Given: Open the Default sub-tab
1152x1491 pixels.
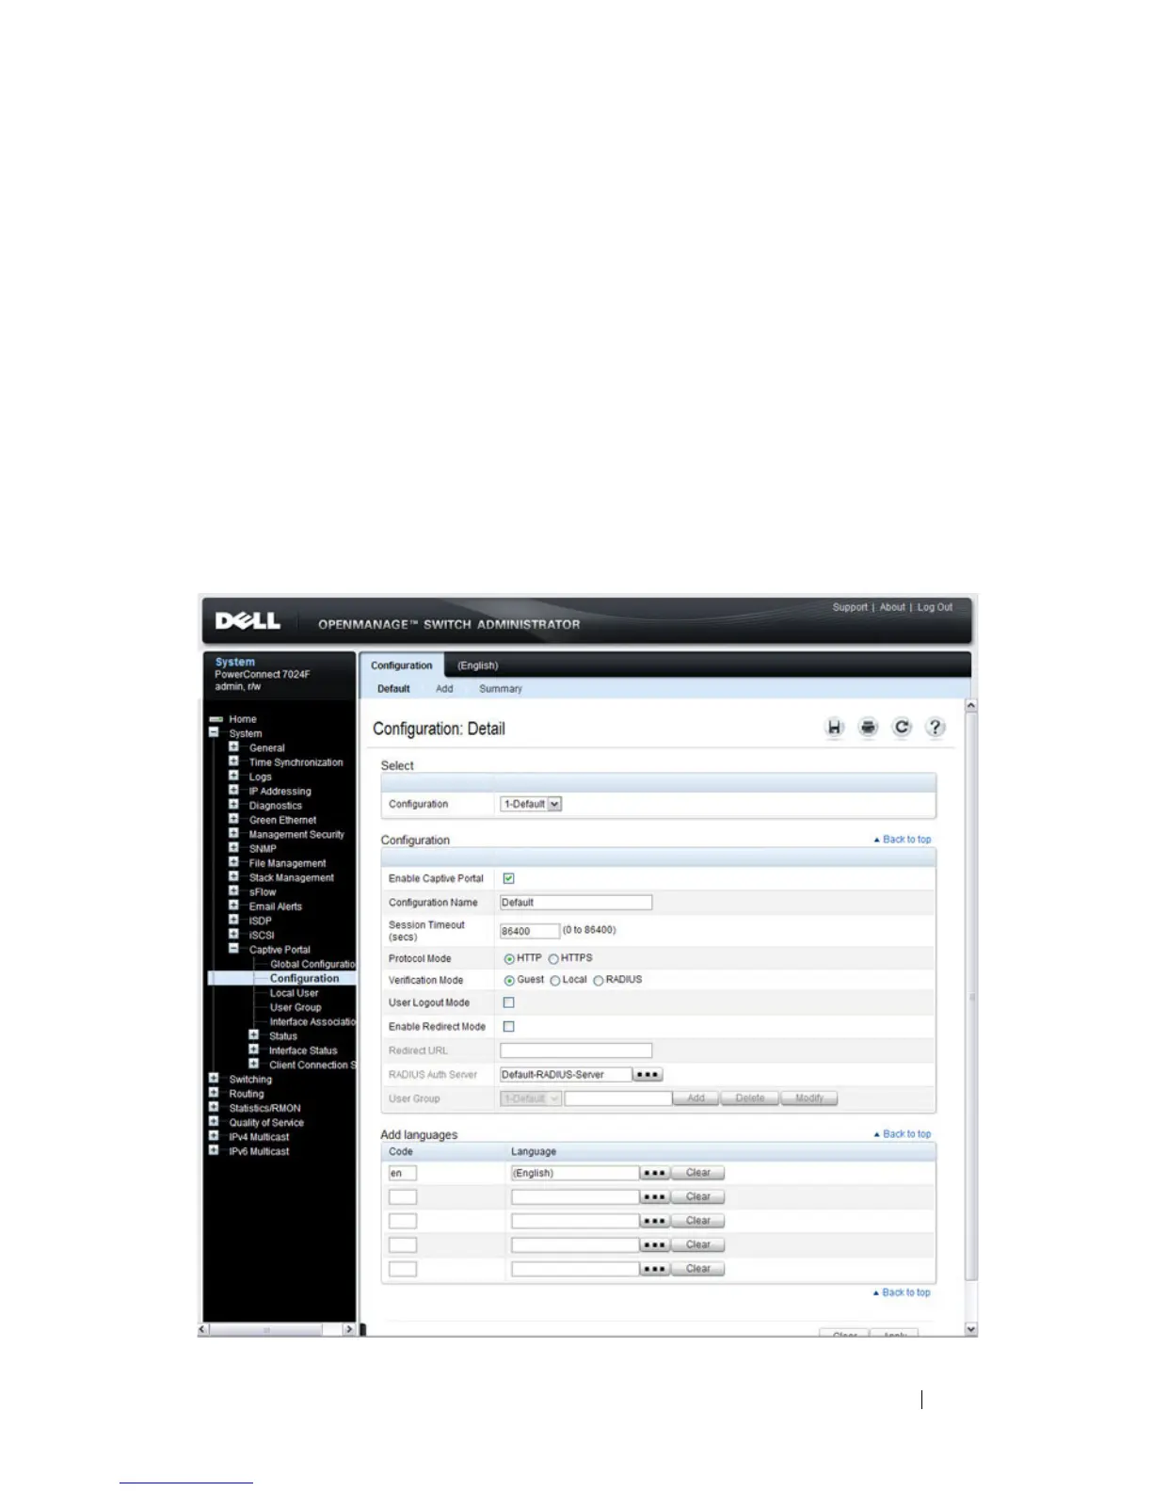Looking at the screenshot, I should click(x=393, y=689).
